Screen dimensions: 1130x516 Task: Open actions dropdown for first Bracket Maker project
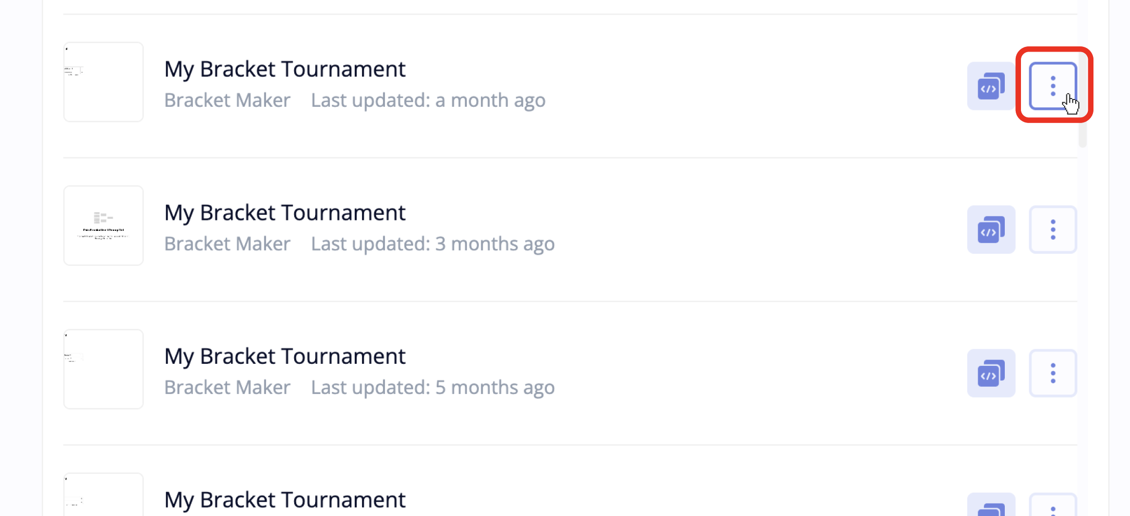[1053, 86]
